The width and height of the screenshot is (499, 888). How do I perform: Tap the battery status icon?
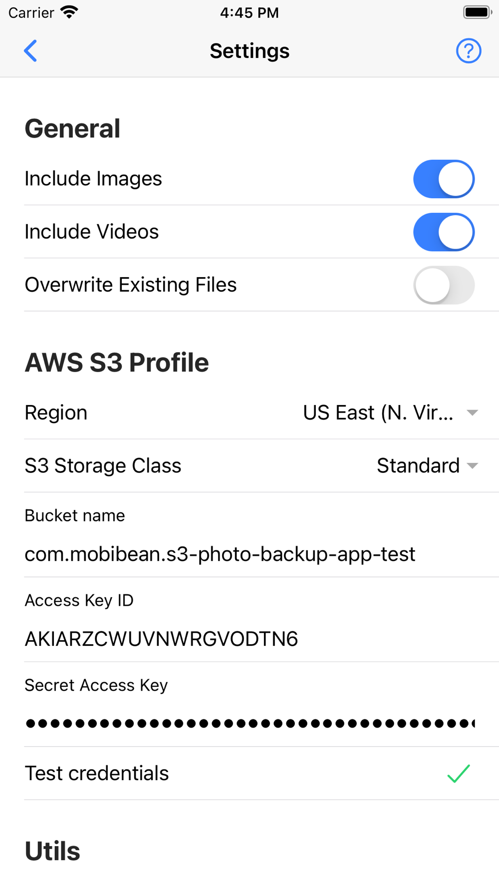click(x=477, y=12)
